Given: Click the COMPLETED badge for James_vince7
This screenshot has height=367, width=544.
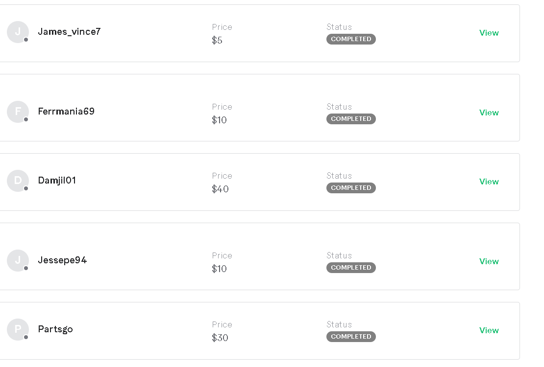Looking at the screenshot, I should pos(351,39).
